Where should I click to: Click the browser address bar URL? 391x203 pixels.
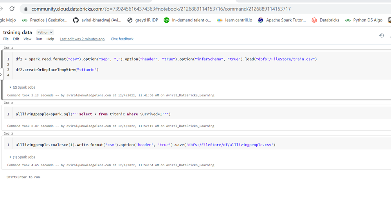pos(160,9)
